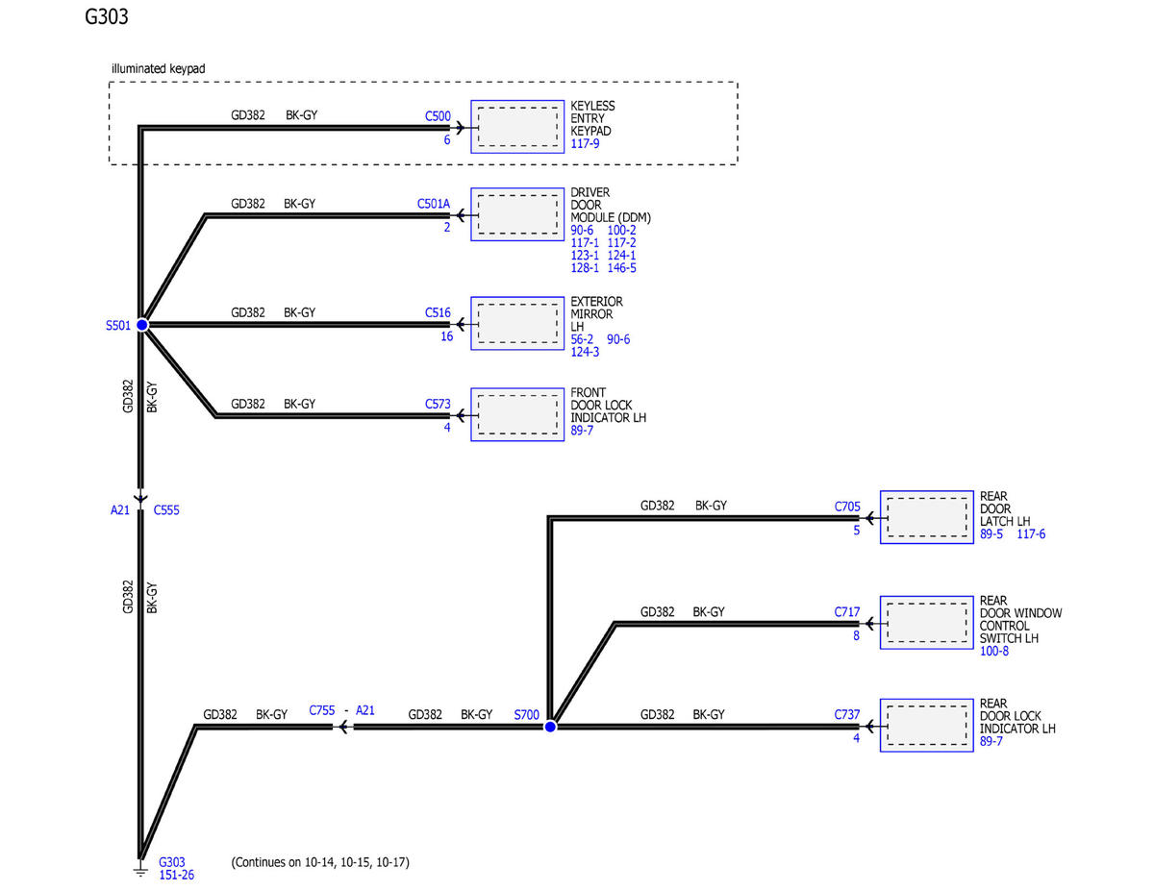Click the C555 connector label
1154x891 pixels.
pyautogui.click(x=166, y=510)
